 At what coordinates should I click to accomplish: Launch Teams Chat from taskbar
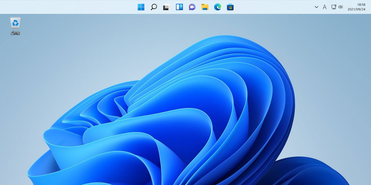192,7
